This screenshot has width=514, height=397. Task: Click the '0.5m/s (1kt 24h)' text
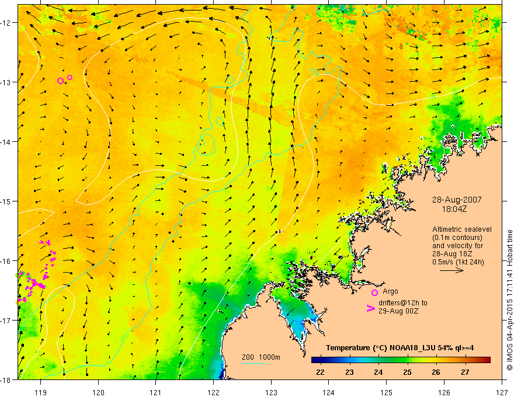459,262
